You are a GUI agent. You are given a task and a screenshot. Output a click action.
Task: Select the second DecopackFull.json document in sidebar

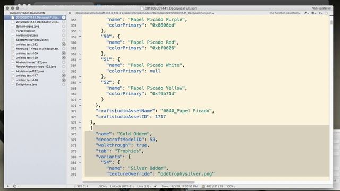[38, 22]
